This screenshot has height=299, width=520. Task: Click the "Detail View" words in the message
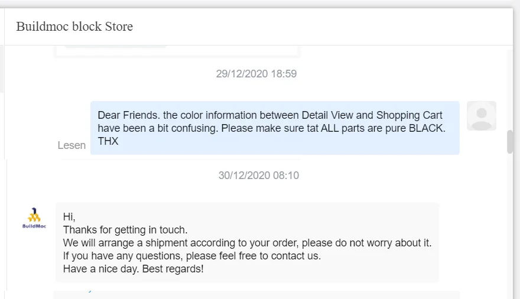point(328,115)
